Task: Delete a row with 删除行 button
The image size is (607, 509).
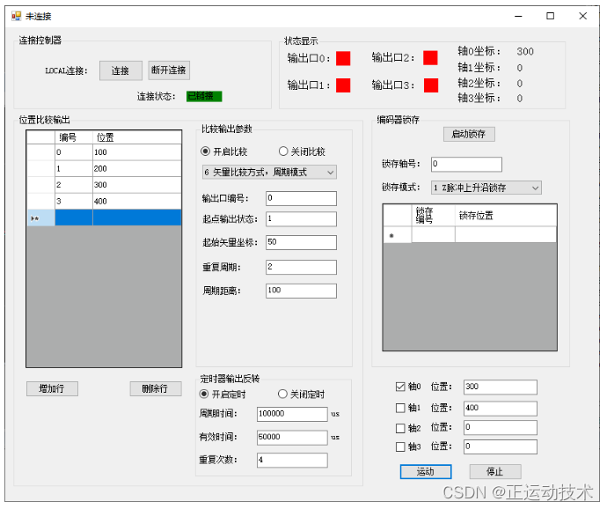Action: 156,389
